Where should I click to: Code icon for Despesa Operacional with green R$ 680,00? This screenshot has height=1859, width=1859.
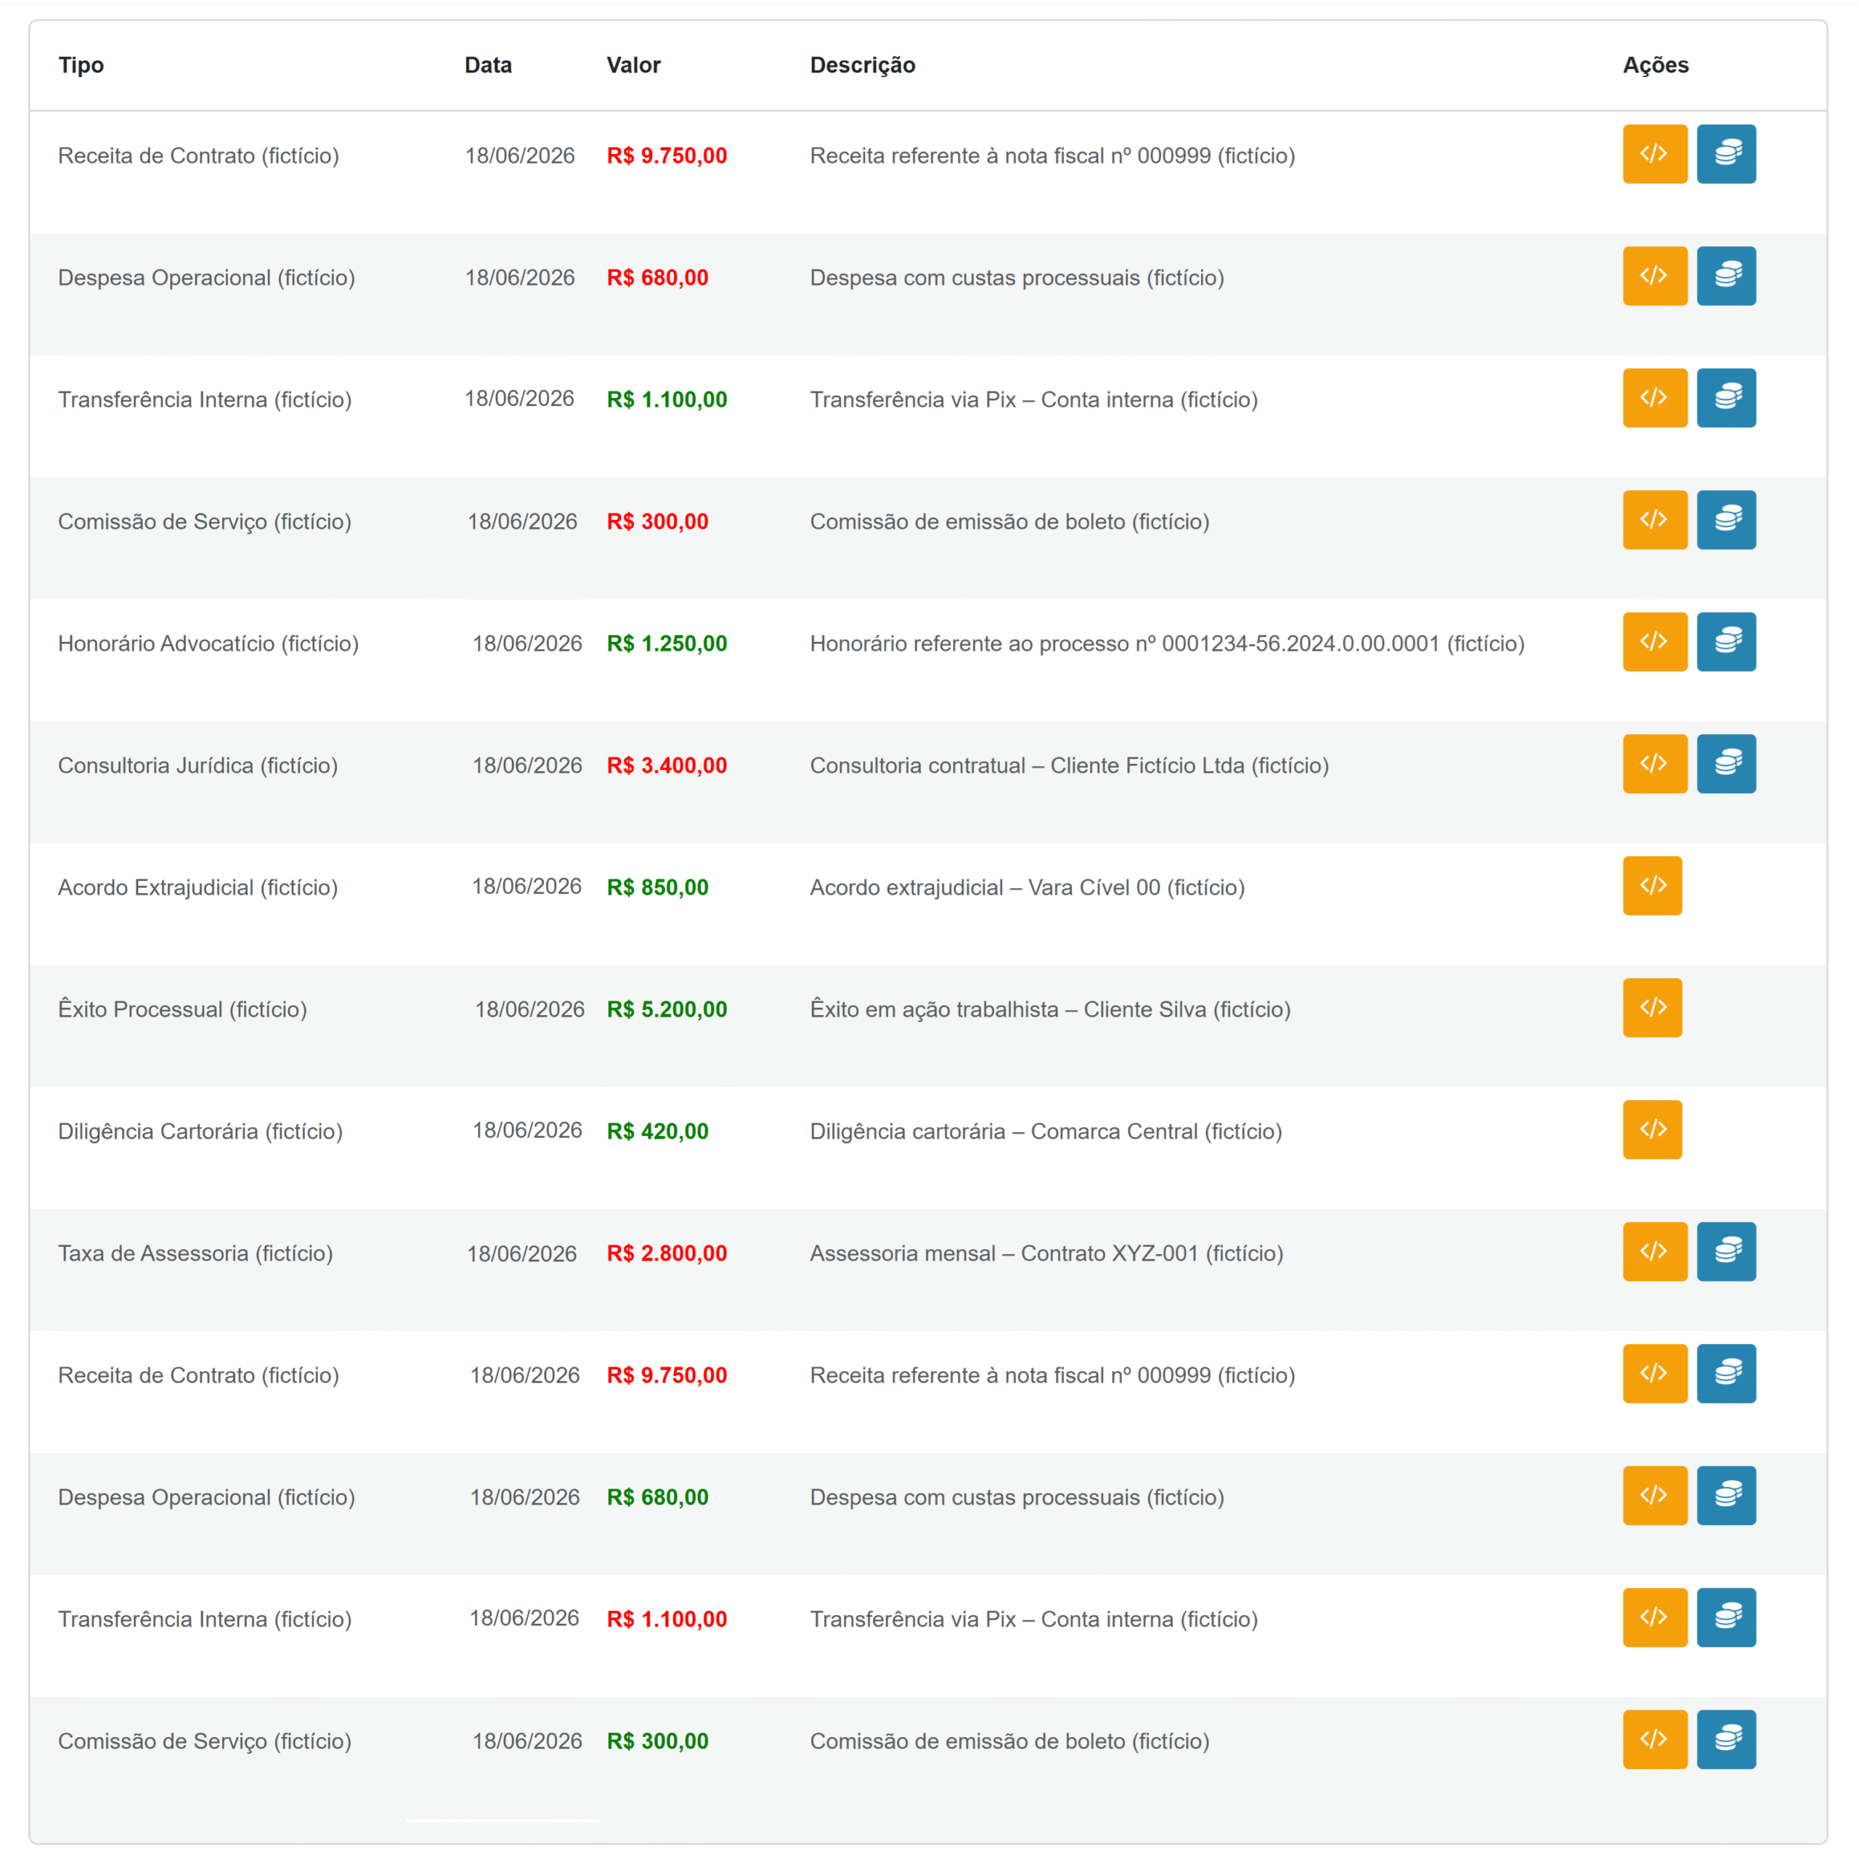click(1655, 1496)
